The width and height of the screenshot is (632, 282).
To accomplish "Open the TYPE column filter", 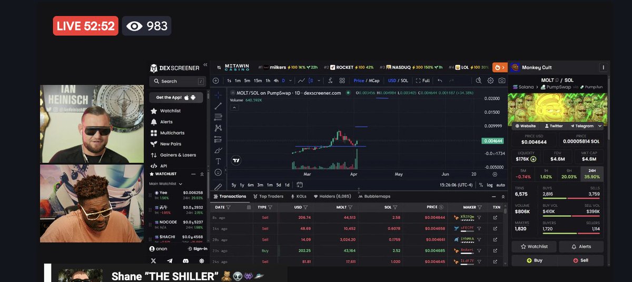I will pyautogui.click(x=270, y=207).
